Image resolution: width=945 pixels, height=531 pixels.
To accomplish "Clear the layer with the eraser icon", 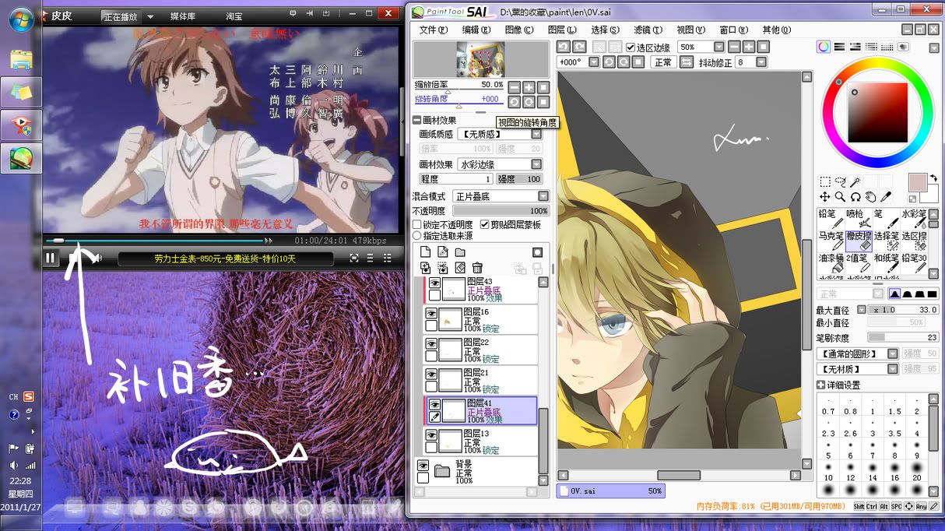I will 460,268.
